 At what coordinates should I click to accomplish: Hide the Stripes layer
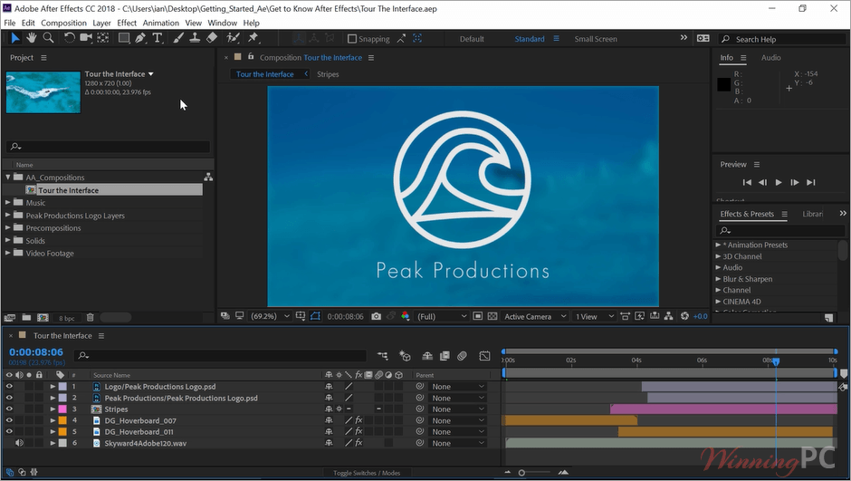pyautogui.click(x=9, y=409)
